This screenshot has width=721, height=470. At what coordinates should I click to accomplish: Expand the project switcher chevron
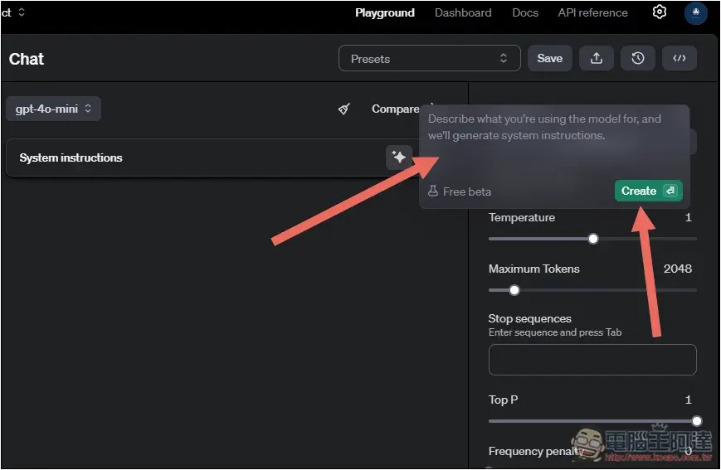click(21, 12)
